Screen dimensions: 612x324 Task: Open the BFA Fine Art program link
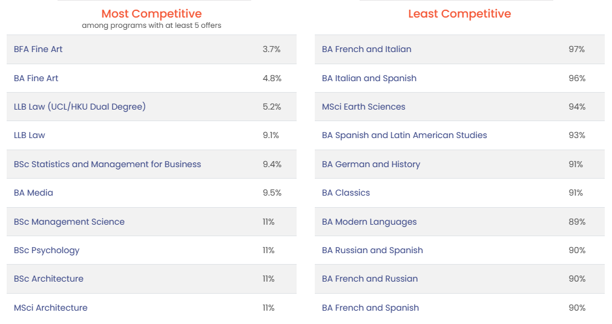[x=38, y=49]
